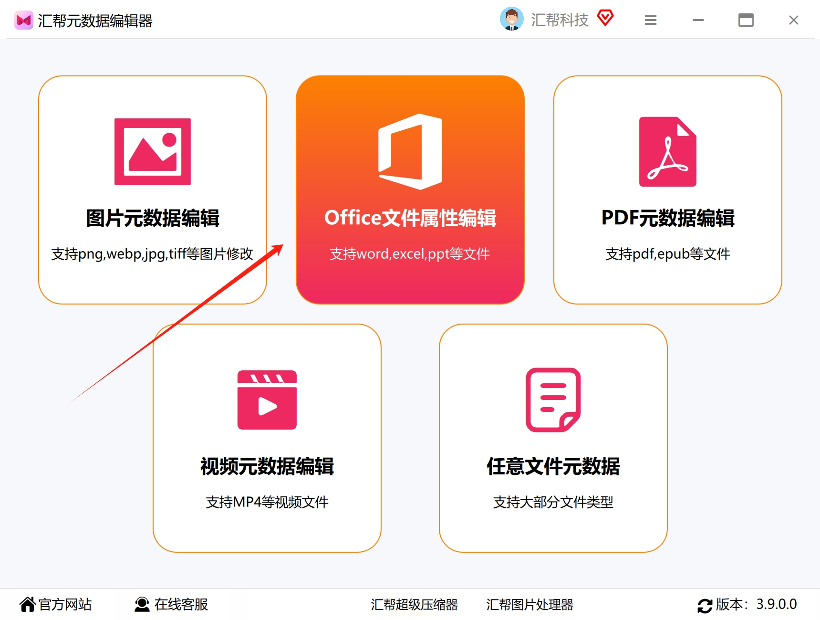Open the 汇帮图片处理器 link
This screenshot has height=620, width=820.
529,605
